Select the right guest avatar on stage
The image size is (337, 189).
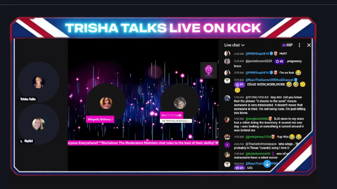[x=180, y=103]
